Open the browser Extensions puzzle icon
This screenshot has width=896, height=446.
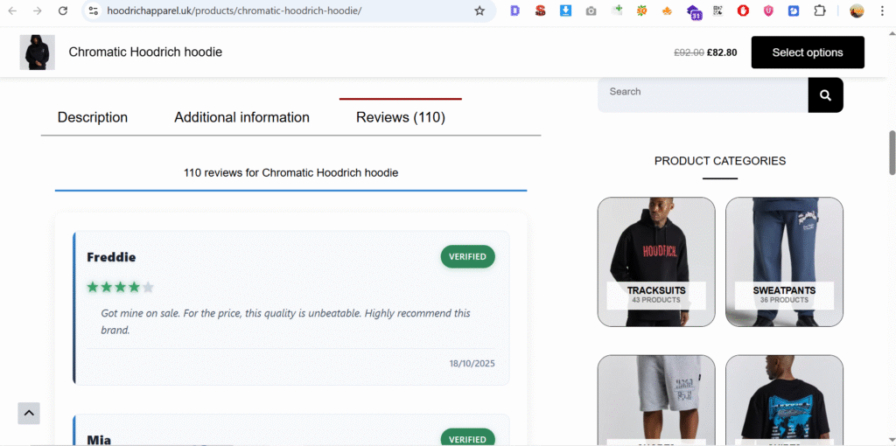(820, 10)
